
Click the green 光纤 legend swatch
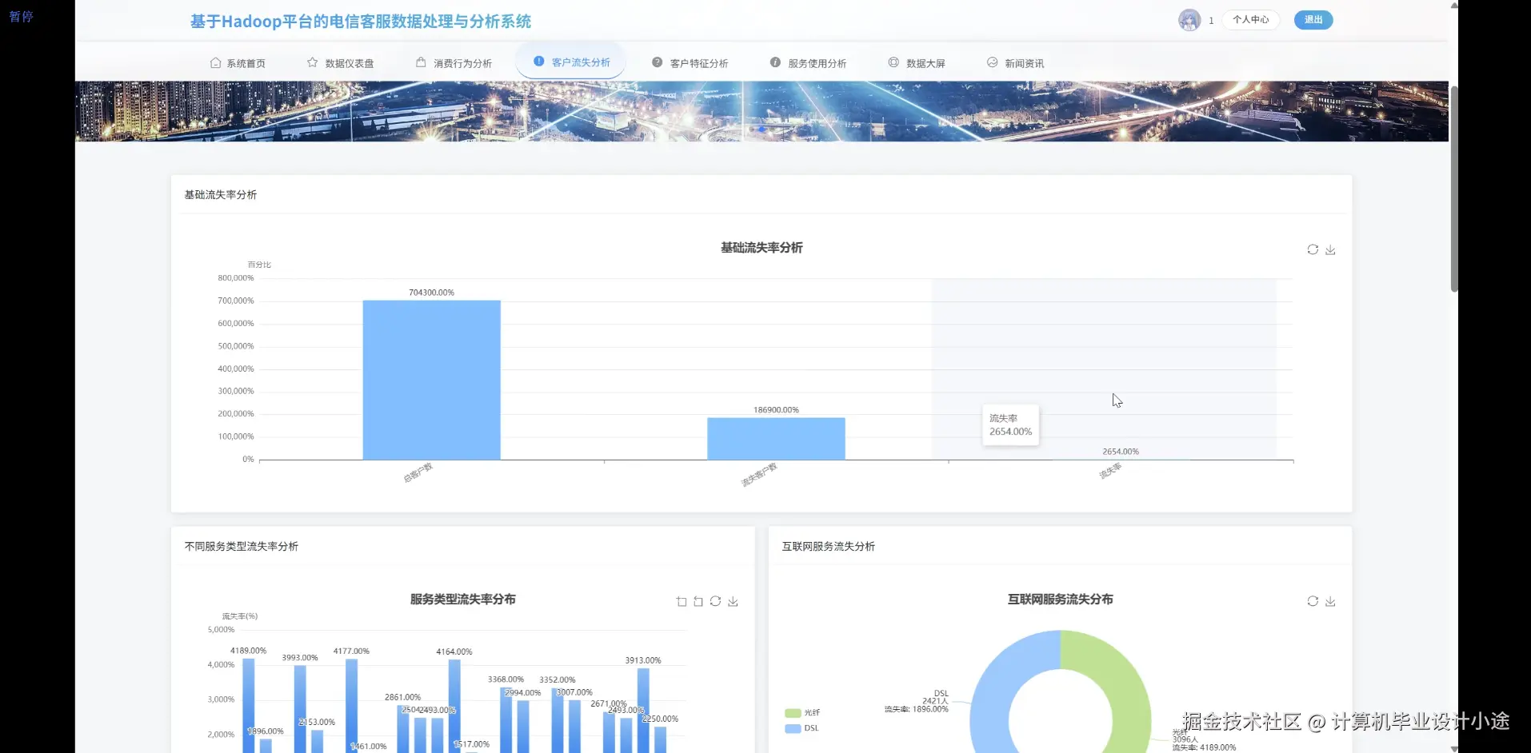pos(793,712)
